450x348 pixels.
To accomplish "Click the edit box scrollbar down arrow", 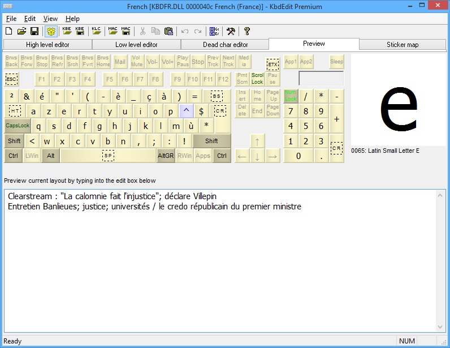I will tap(440, 326).
